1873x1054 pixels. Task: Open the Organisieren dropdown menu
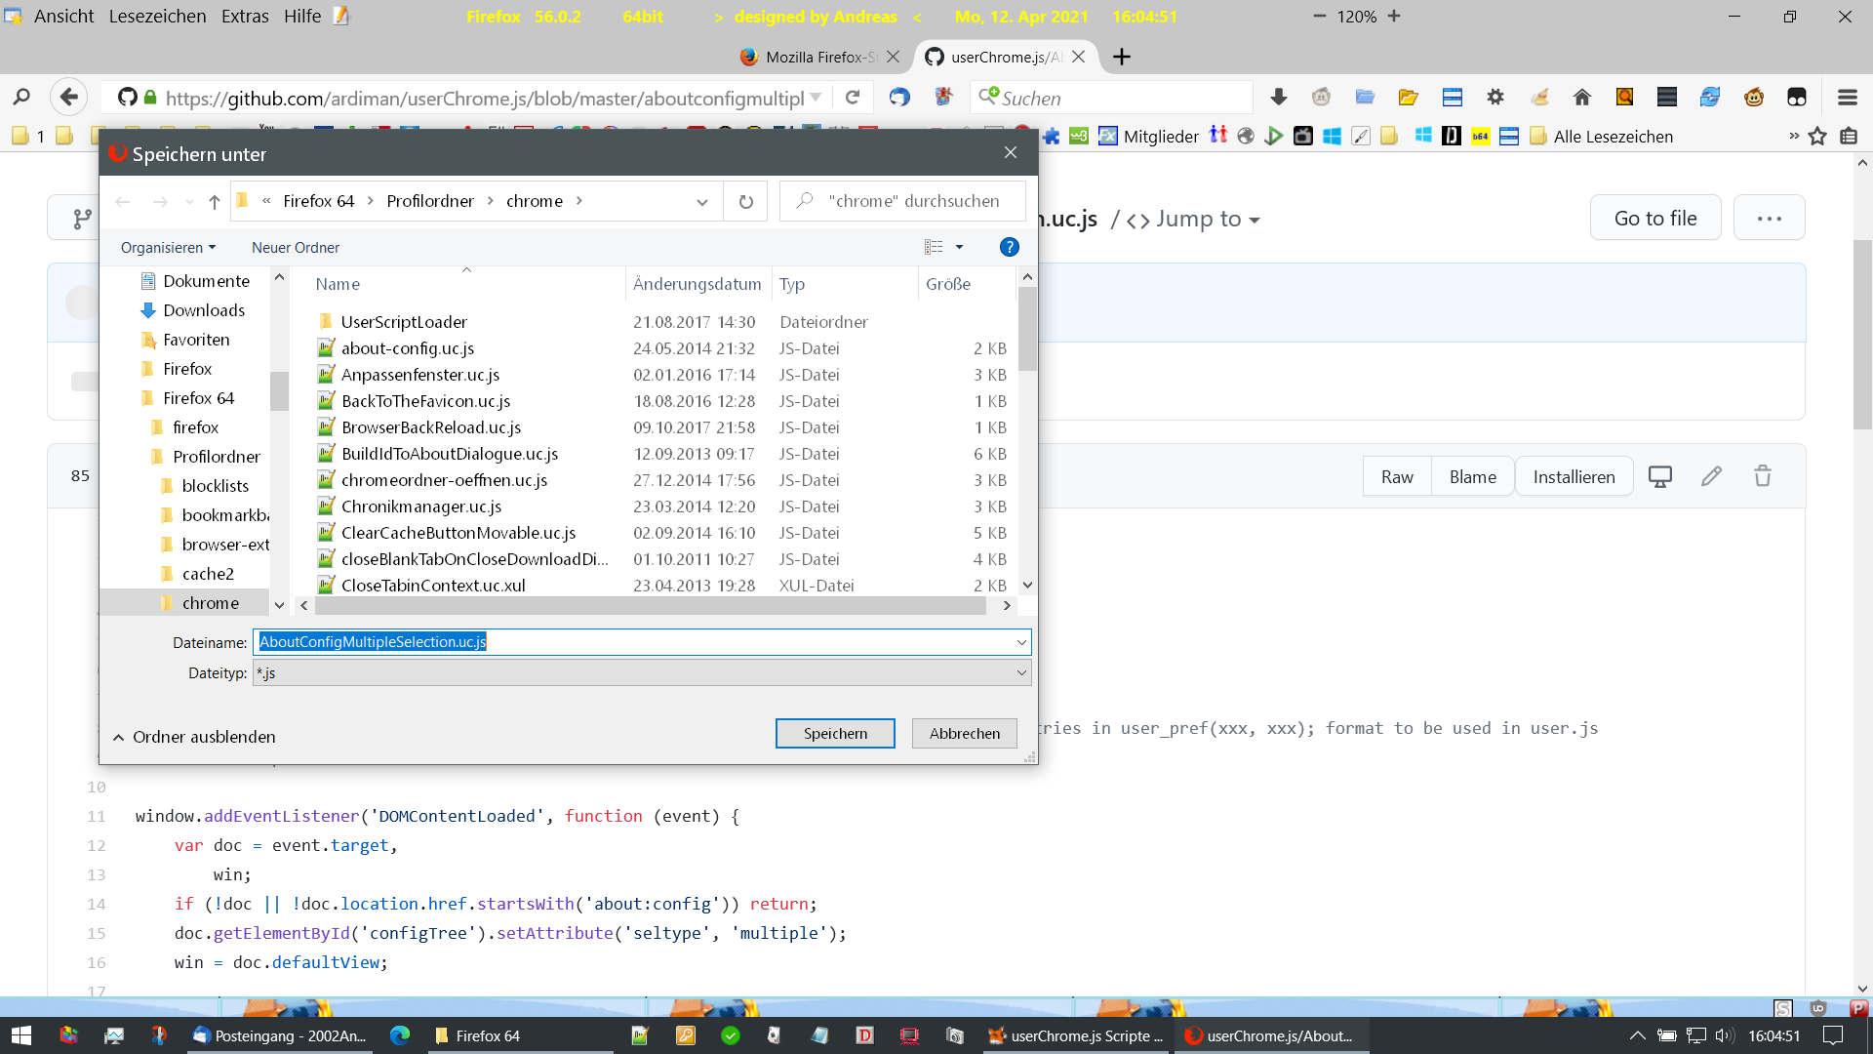168,248
